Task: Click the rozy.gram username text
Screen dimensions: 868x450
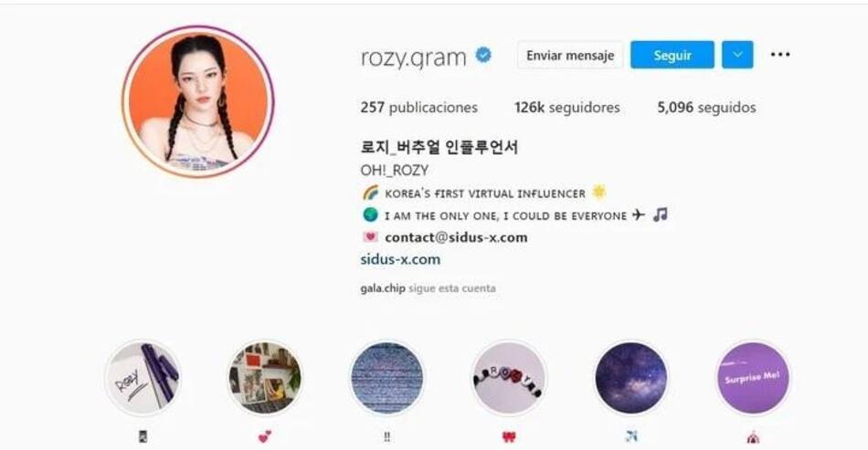Action: (x=414, y=58)
